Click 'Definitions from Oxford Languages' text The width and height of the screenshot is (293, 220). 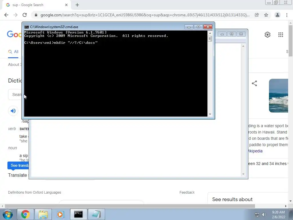click(x=34, y=192)
